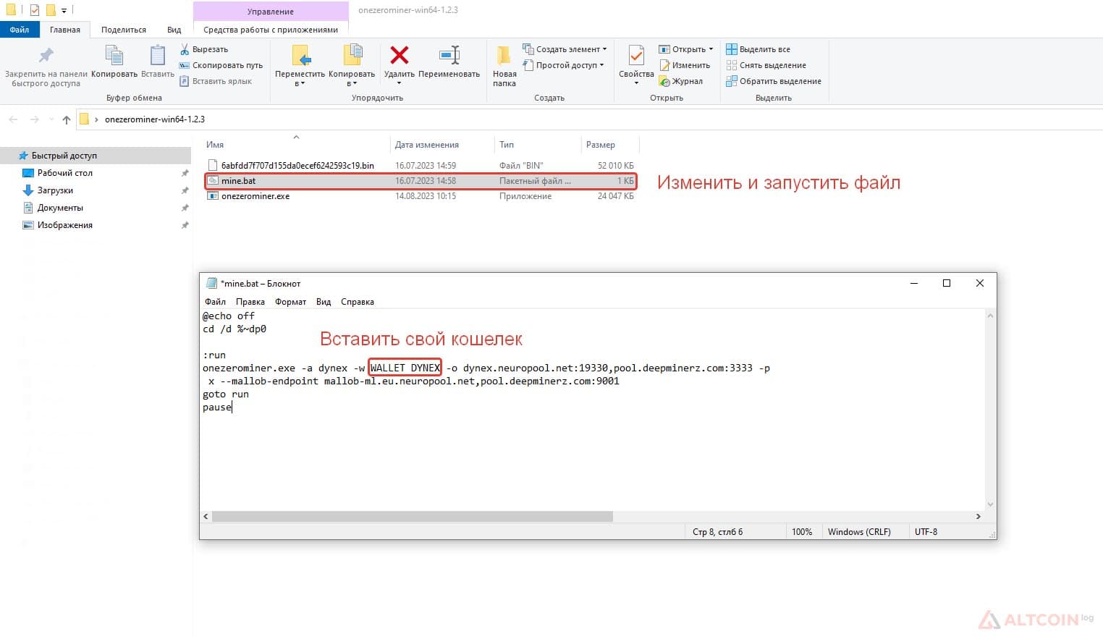Open Notepad Файл menu

click(x=215, y=302)
